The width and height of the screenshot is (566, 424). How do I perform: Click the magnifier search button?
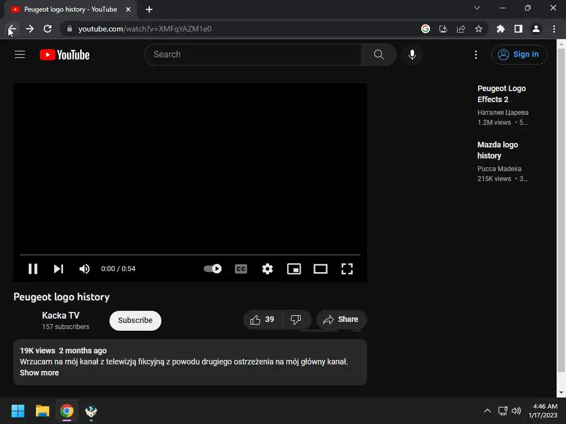click(379, 55)
